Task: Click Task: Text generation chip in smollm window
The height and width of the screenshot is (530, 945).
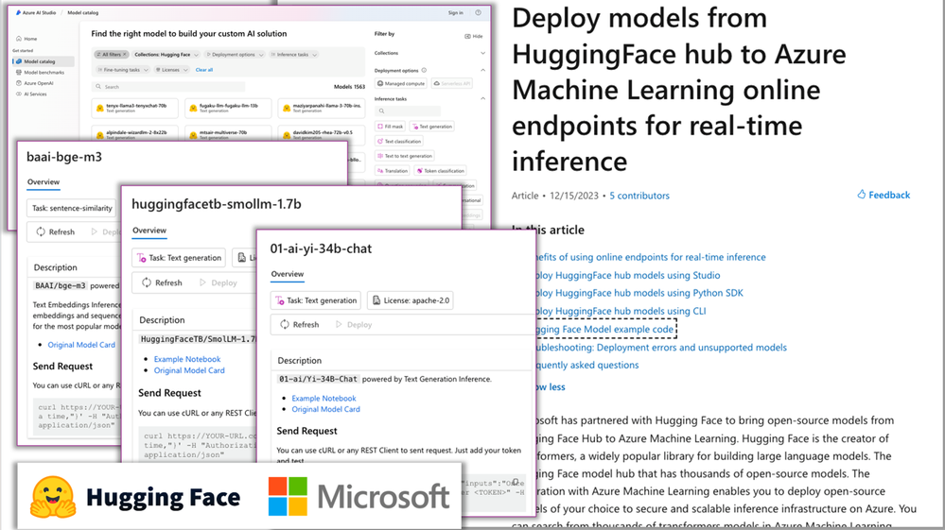Action: pos(179,258)
